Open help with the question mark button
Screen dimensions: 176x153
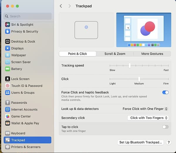click(169, 142)
